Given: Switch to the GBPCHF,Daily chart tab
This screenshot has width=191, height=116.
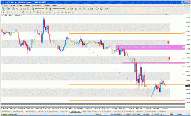Looking at the screenshot, I should point(53,111).
